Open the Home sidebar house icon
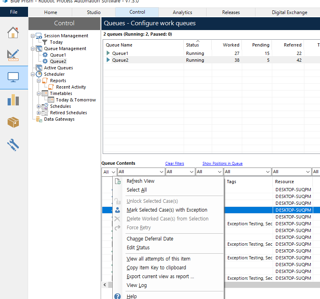 (x=13, y=32)
